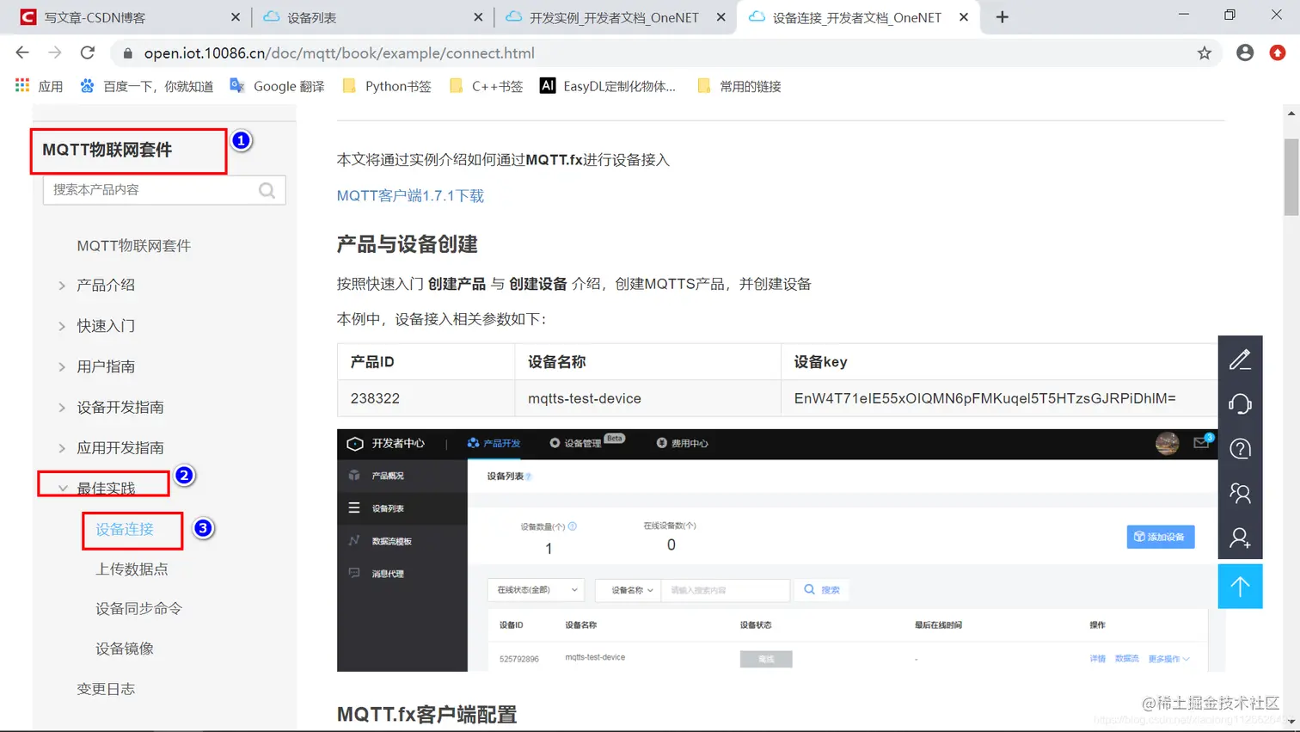The width and height of the screenshot is (1300, 732).
Task: Open the Python书签 bookmark folder
Action: (x=386, y=86)
